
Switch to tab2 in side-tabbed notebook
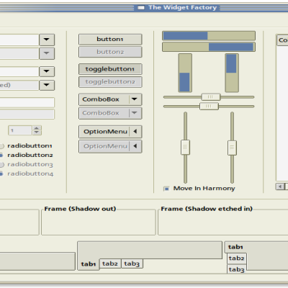click(x=237, y=258)
